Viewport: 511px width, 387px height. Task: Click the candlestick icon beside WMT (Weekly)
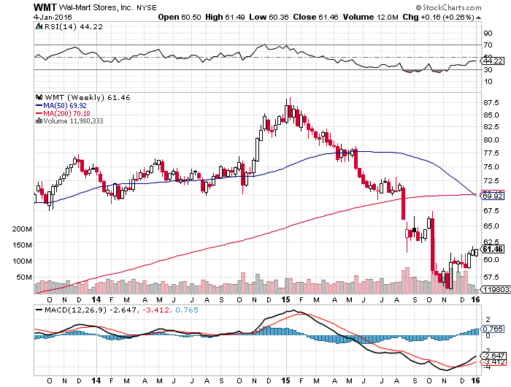tap(39, 97)
